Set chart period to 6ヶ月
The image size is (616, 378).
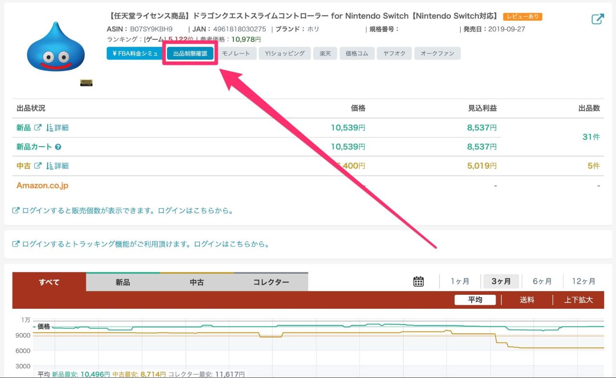coord(542,281)
